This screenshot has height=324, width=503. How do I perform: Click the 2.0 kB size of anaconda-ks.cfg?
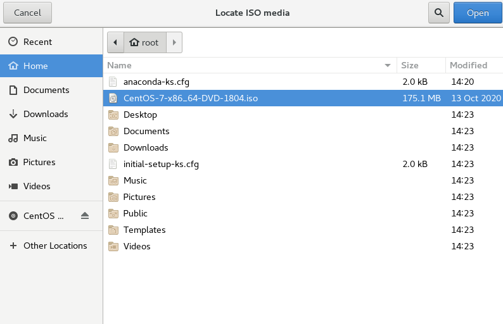415,82
